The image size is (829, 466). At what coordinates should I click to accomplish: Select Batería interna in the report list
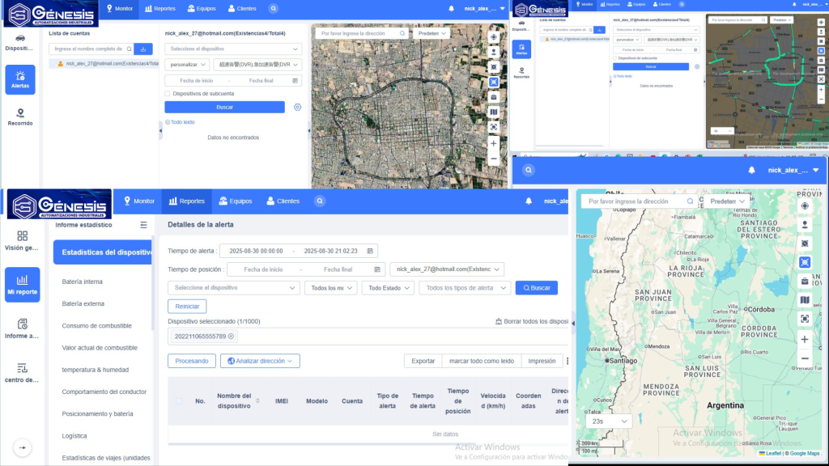click(x=83, y=282)
